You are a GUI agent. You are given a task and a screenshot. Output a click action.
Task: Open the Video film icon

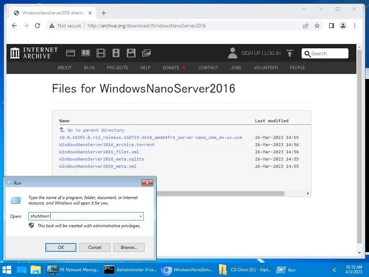101,53
